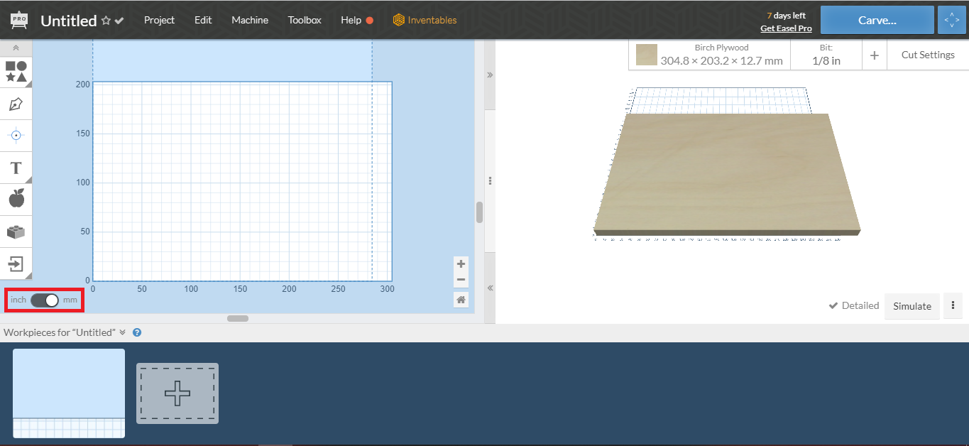Open the Toolbox menu
Viewport: 969px width, 446px height.
coord(305,20)
